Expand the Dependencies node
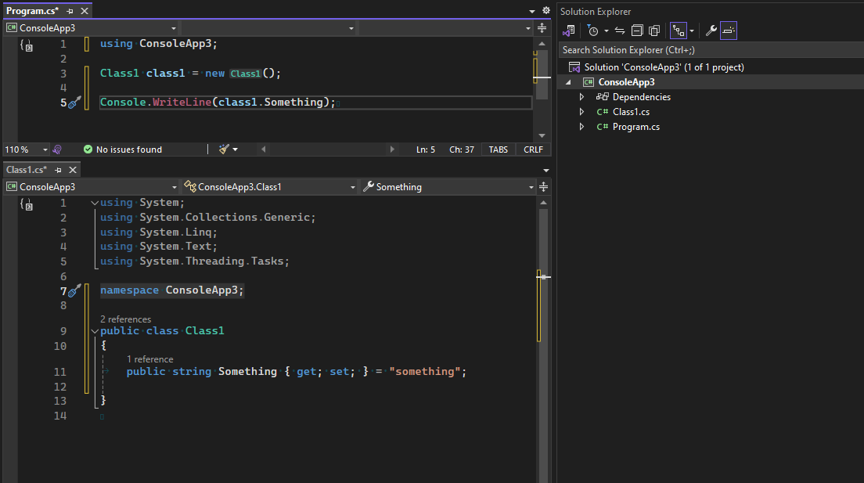Image resolution: width=864 pixels, height=483 pixels. tap(582, 97)
